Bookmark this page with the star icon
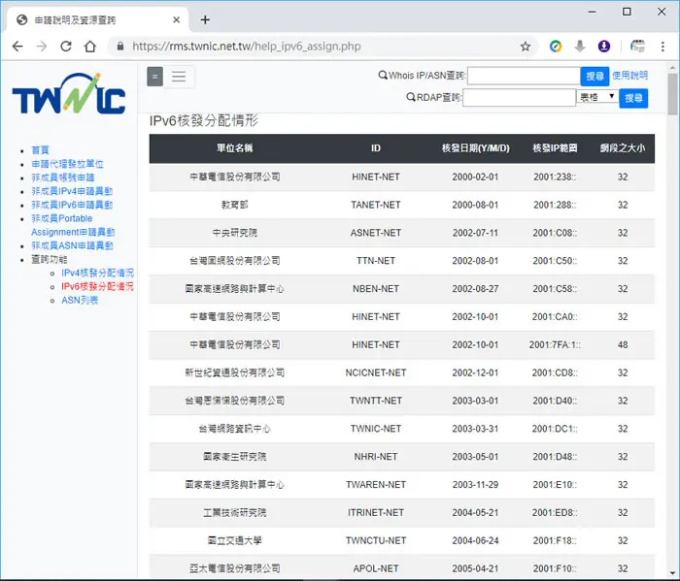680x581 pixels. [526, 47]
